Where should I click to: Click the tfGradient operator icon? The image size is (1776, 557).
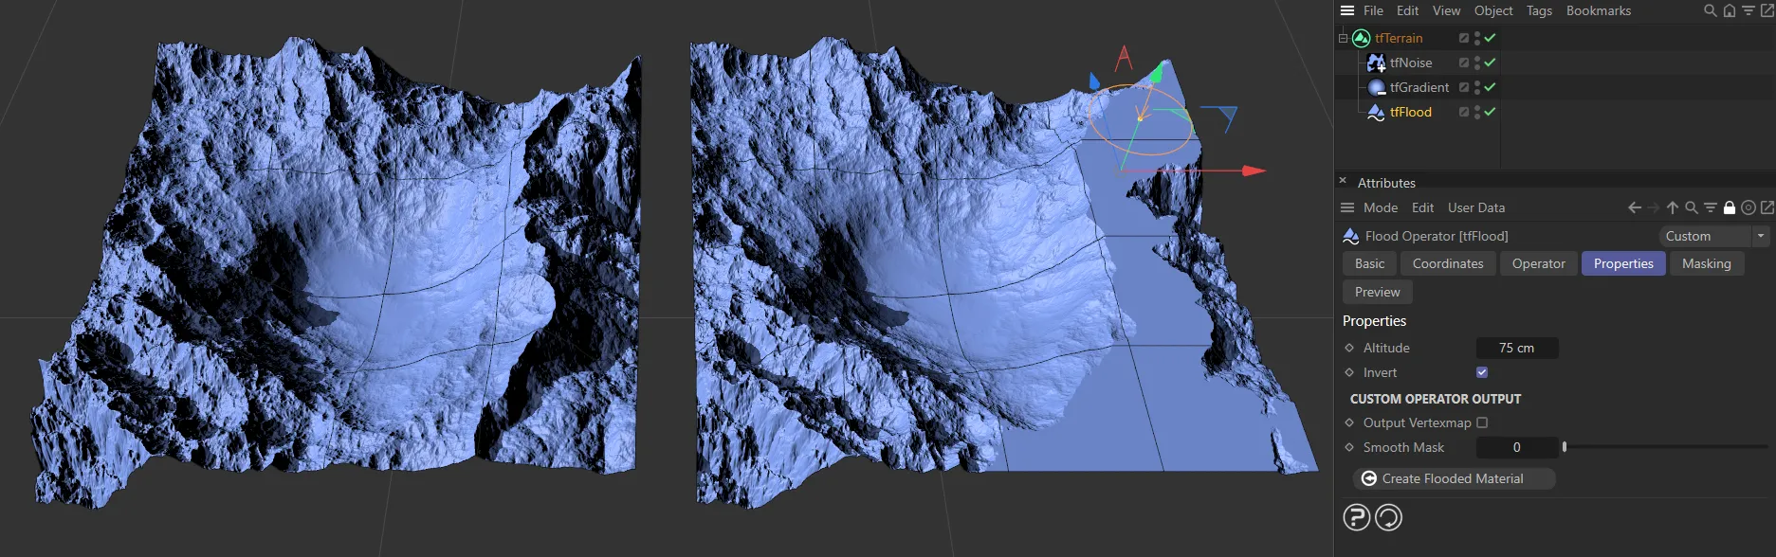point(1376,87)
